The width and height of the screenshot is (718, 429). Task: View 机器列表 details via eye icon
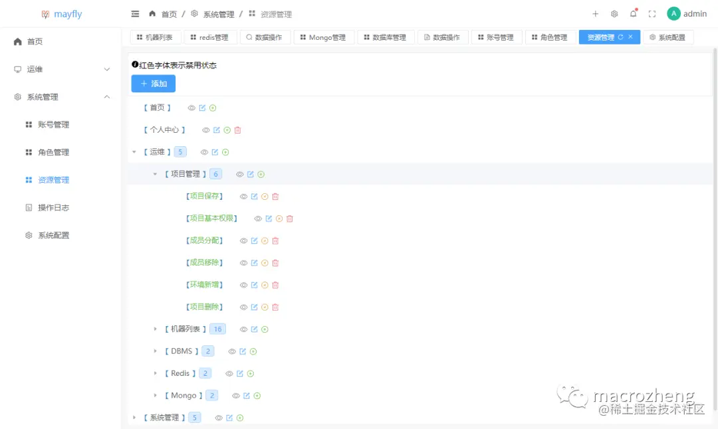(243, 329)
